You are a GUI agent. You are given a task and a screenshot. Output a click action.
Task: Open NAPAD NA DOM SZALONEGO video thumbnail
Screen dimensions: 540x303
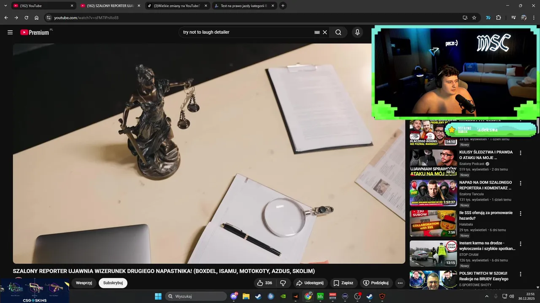(x=433, y=193)
